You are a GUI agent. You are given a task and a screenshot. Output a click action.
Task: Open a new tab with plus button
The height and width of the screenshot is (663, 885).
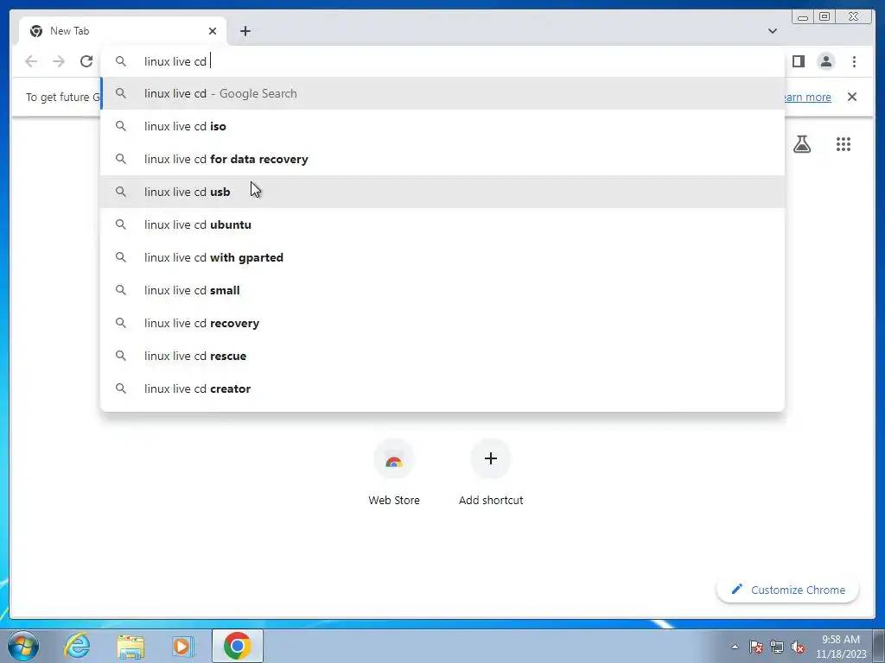[x=245, y=31]
